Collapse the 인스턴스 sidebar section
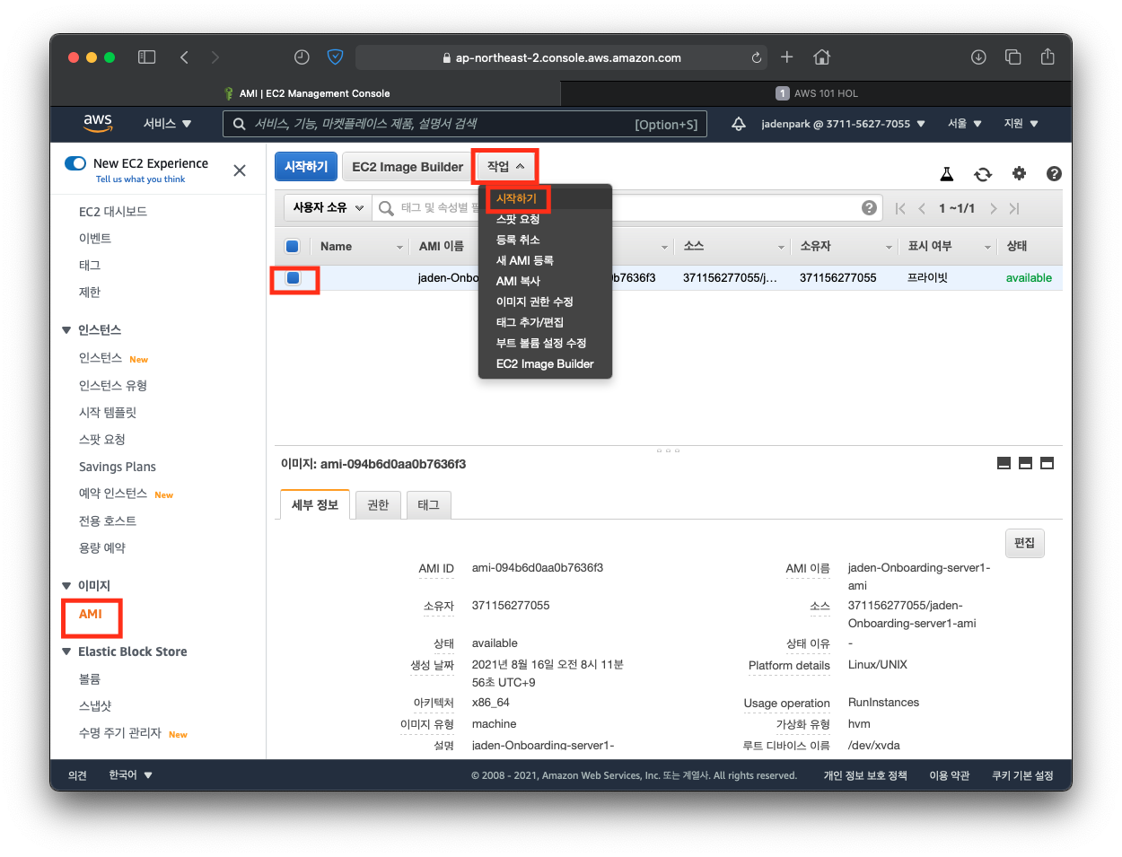The height and width of the screenshot is (857, 1122). pyautogui.click(x=66, y=330)
